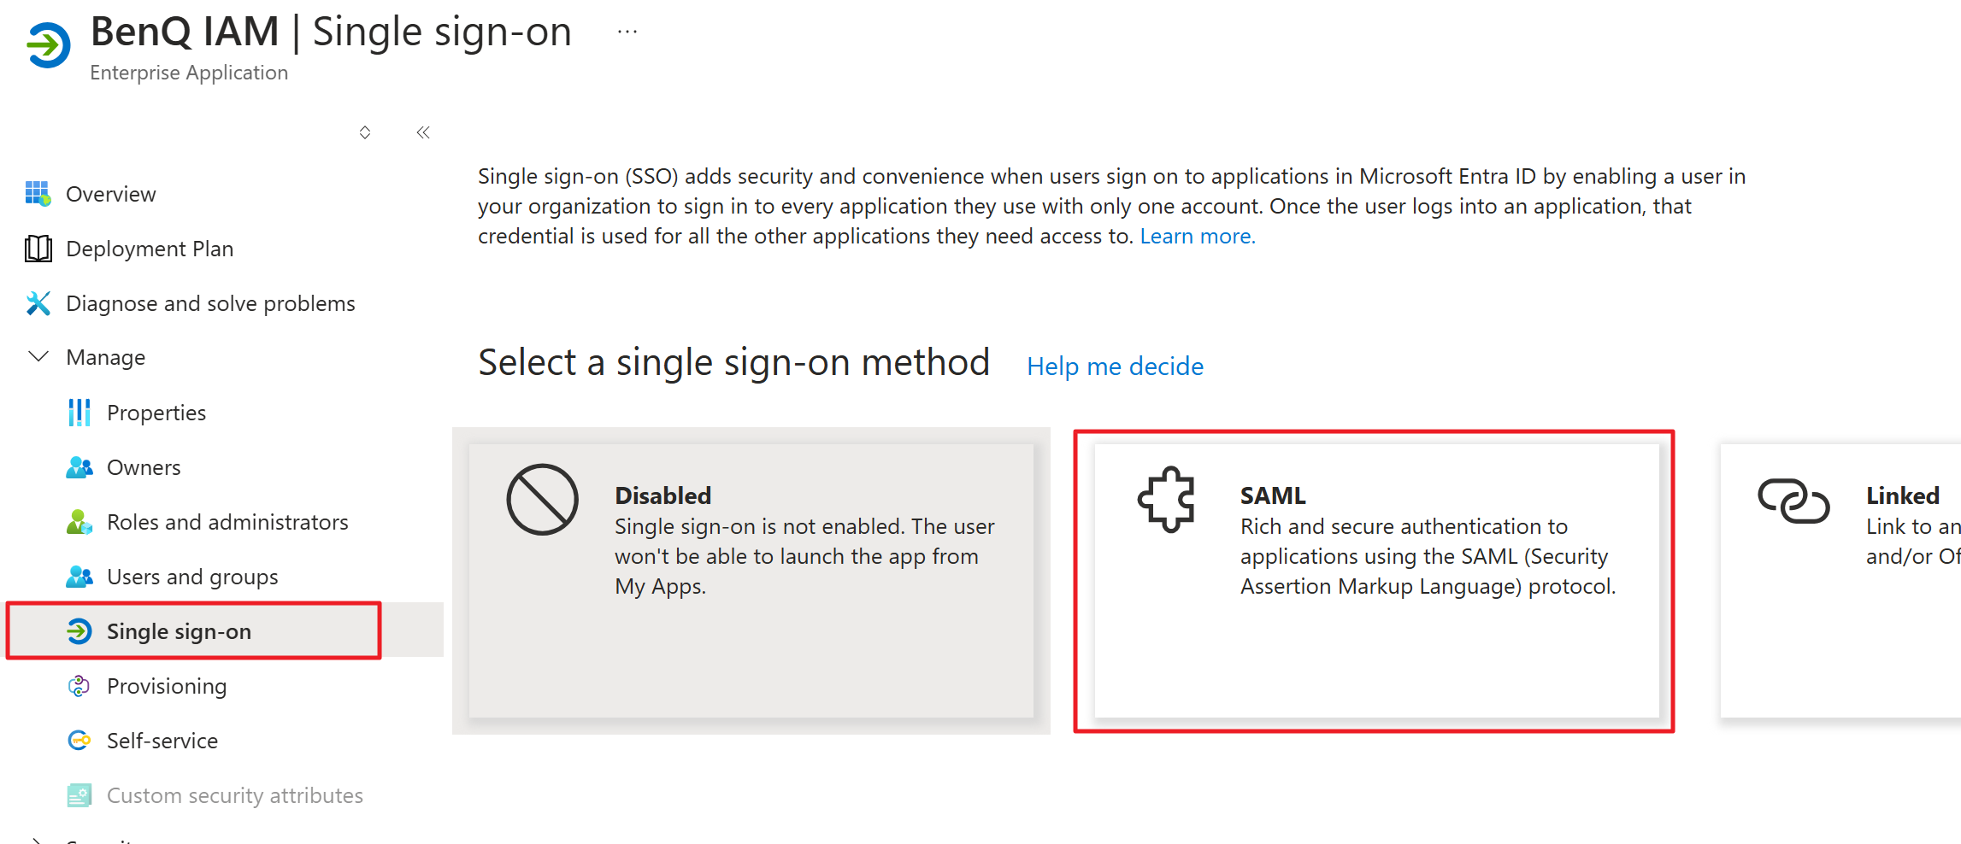
Task: Click the Provisioning sync icon
Action: coord(79,686)
